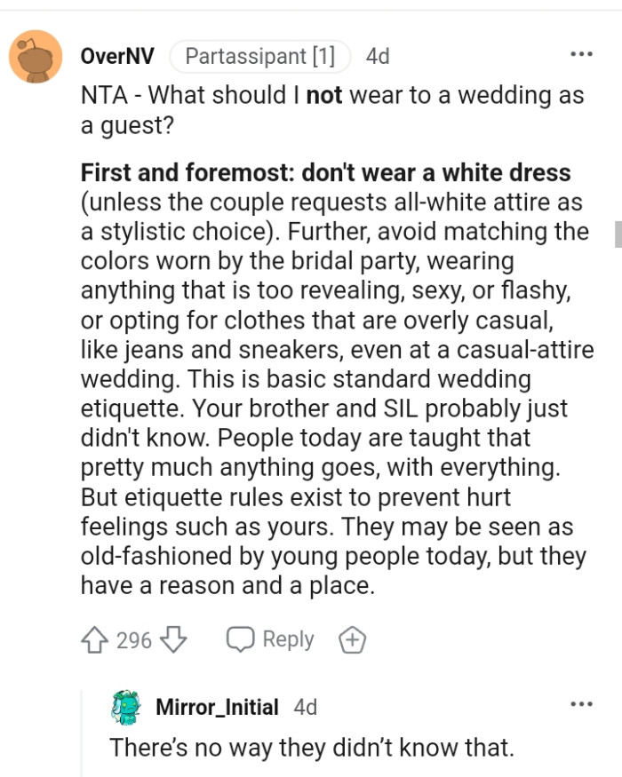Screen dimensions: 622x777
Task: Click Mirror_Initial's snoo avatar
Action: 124,706
